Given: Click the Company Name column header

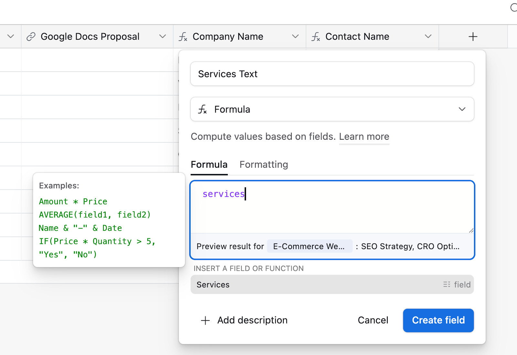Looking at the screenshot, I should pos(239,36).
